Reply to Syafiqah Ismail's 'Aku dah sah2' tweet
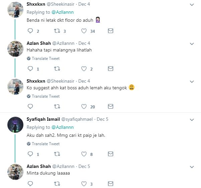 point(30,154)
